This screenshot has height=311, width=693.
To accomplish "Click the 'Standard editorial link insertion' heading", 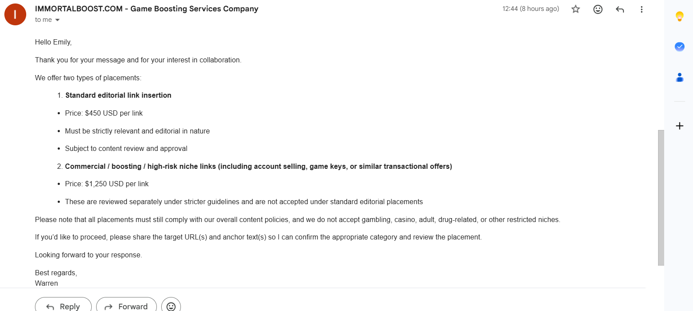I will [x=118, y=95].
